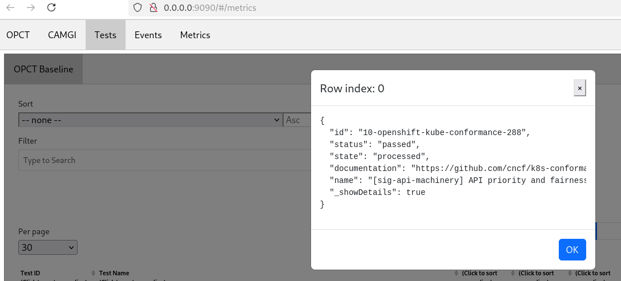Select the Tests navigation tab
This screenshot has height=281, width=621.
click(106, 35)
